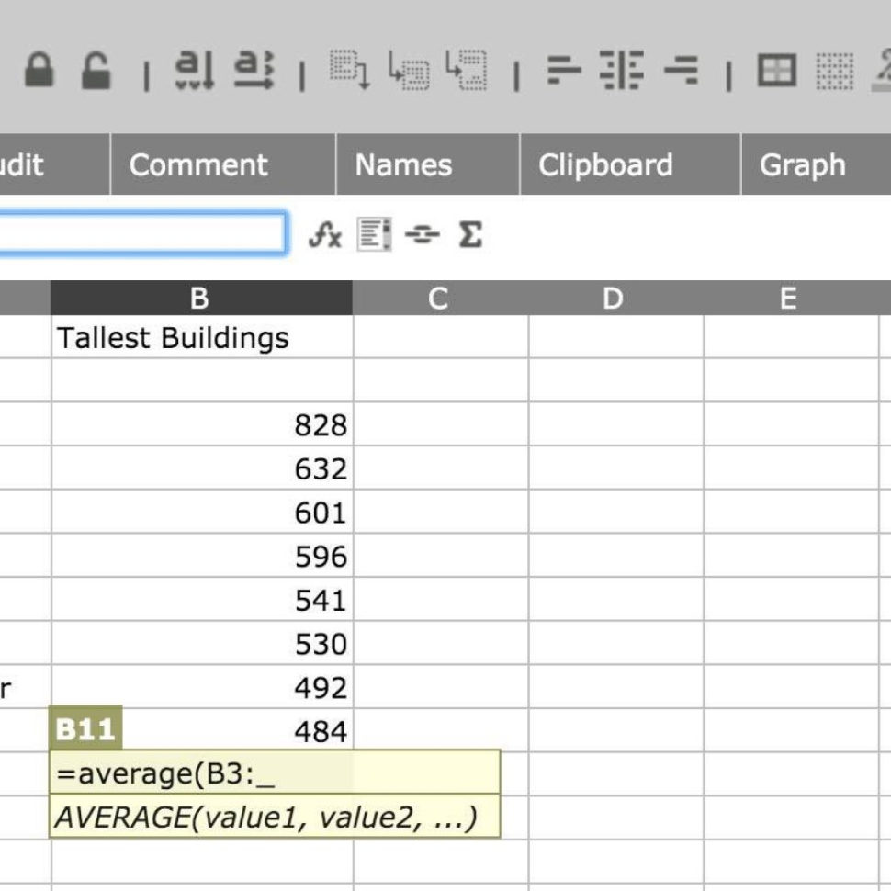Insert a sum with the Sigma icon
The height and width of the screenshot is (891, 891).
tap(469, 236)
